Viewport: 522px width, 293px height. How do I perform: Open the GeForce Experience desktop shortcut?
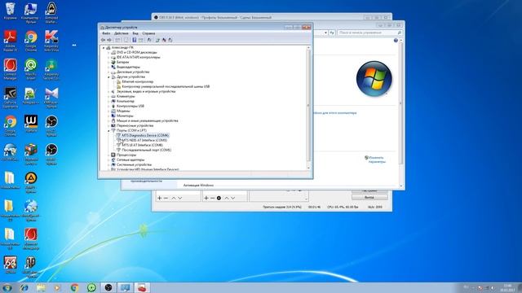(10, 98)
